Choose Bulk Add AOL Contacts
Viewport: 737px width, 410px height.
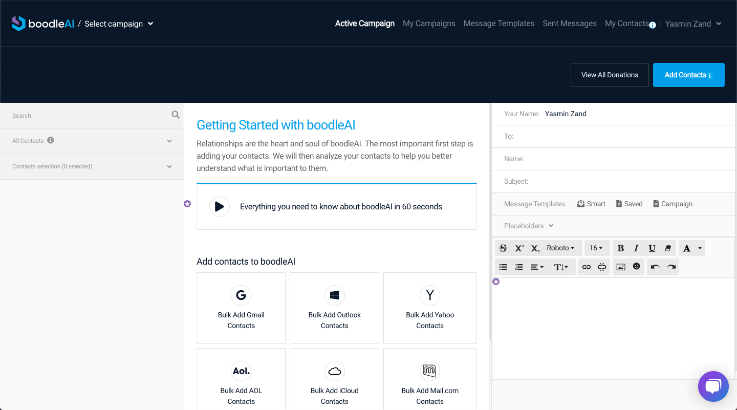click(x=241, y=379)
